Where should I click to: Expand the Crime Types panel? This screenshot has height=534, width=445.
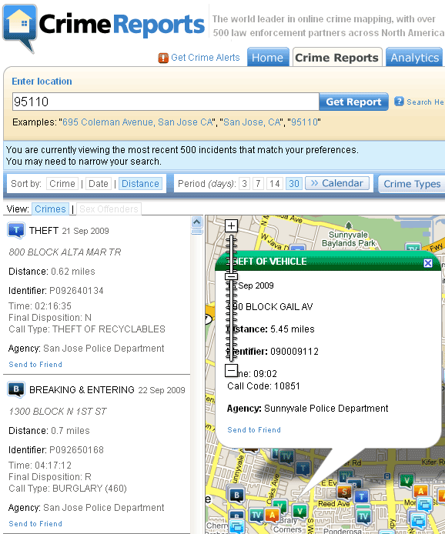click(412, 184)
